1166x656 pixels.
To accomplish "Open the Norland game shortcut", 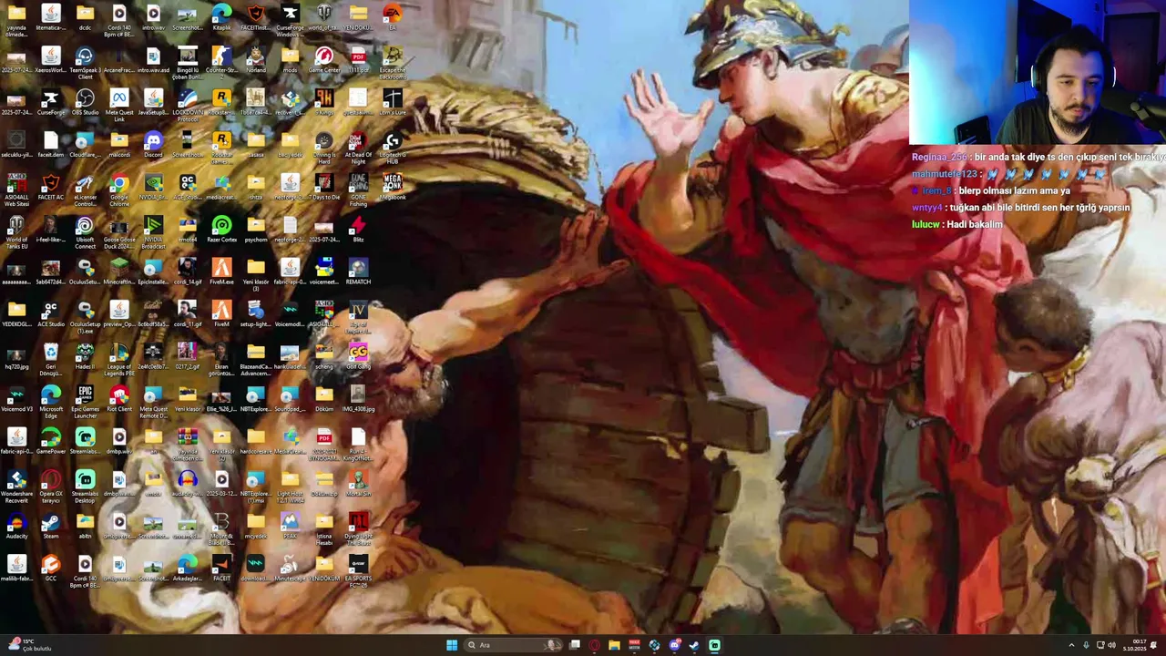I will 255,60.
